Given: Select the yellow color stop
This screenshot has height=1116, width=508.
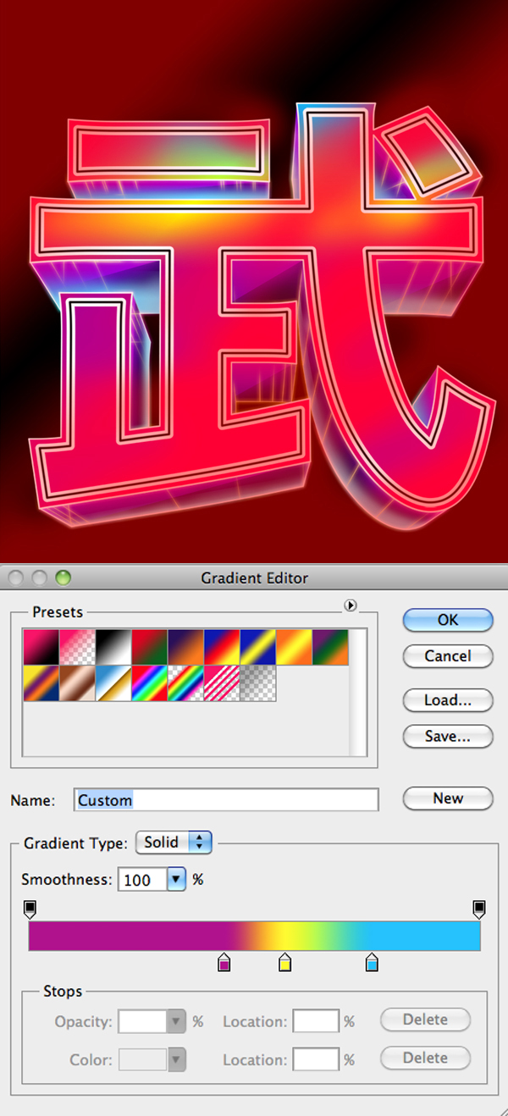Looking at the screenshot, I should (x=284, y=962).
